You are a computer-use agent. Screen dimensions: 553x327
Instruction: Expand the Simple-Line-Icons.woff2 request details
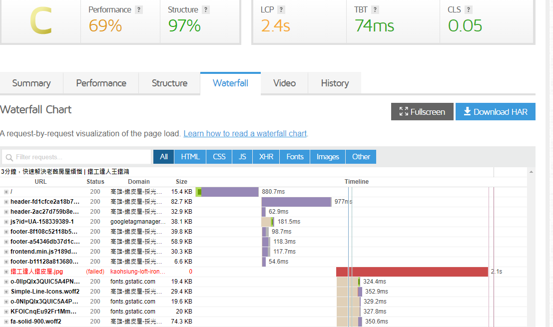(x=6, y=292)
